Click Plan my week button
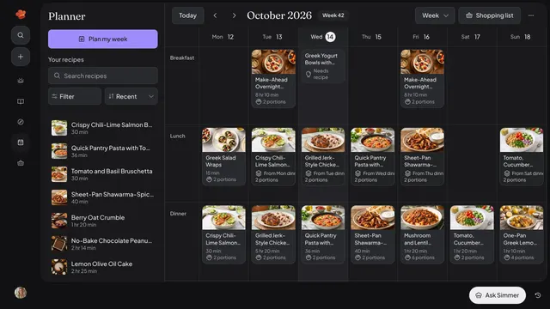550x309 pixels. tap(103, 39)
